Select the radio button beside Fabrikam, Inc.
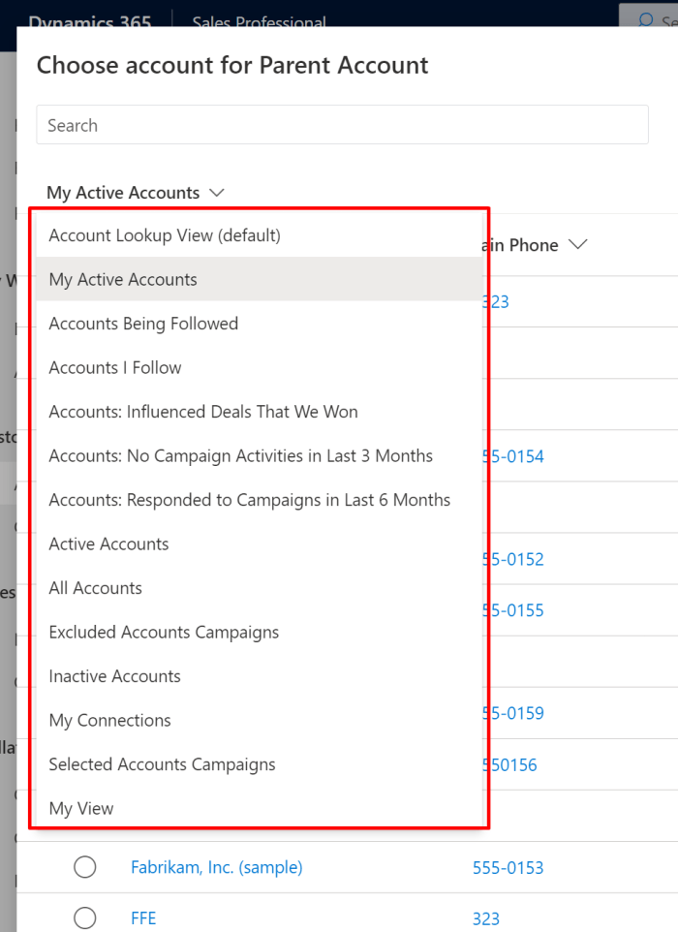Screen dimensions: 678x932 [x=84, y=867]
